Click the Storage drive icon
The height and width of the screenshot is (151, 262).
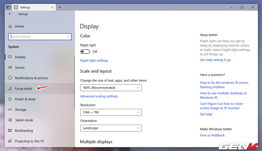[10, 109]
